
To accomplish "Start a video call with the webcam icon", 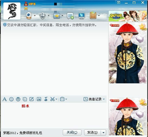I will [29, 16].
